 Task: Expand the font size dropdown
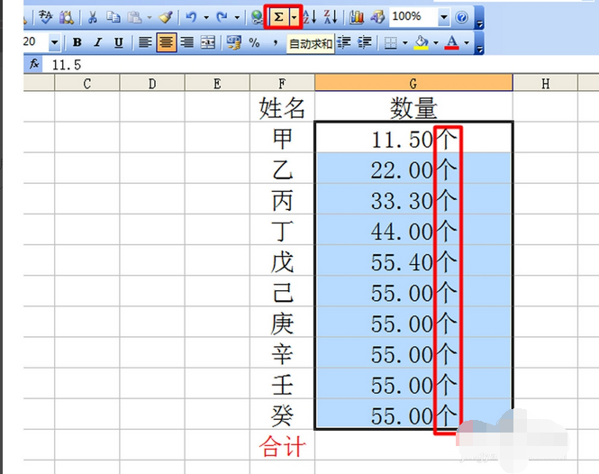pos(55,42)
